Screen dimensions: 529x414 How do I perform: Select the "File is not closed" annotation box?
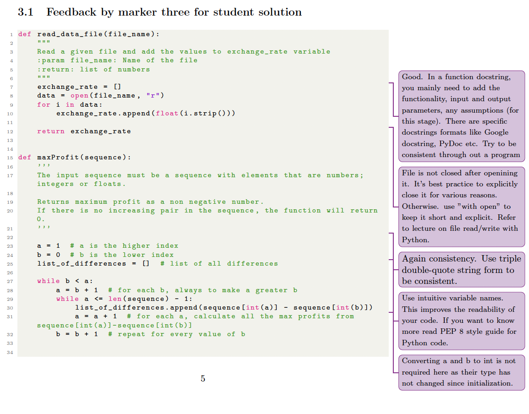click(461, 207)
